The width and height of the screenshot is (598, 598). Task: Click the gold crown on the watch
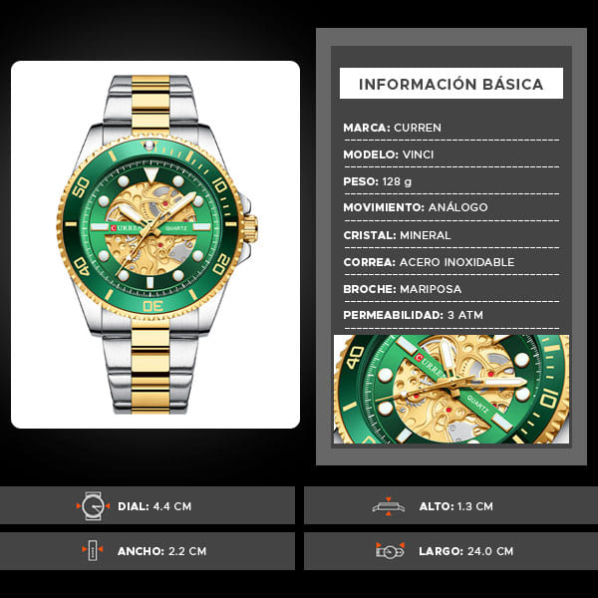coord(250,228)
